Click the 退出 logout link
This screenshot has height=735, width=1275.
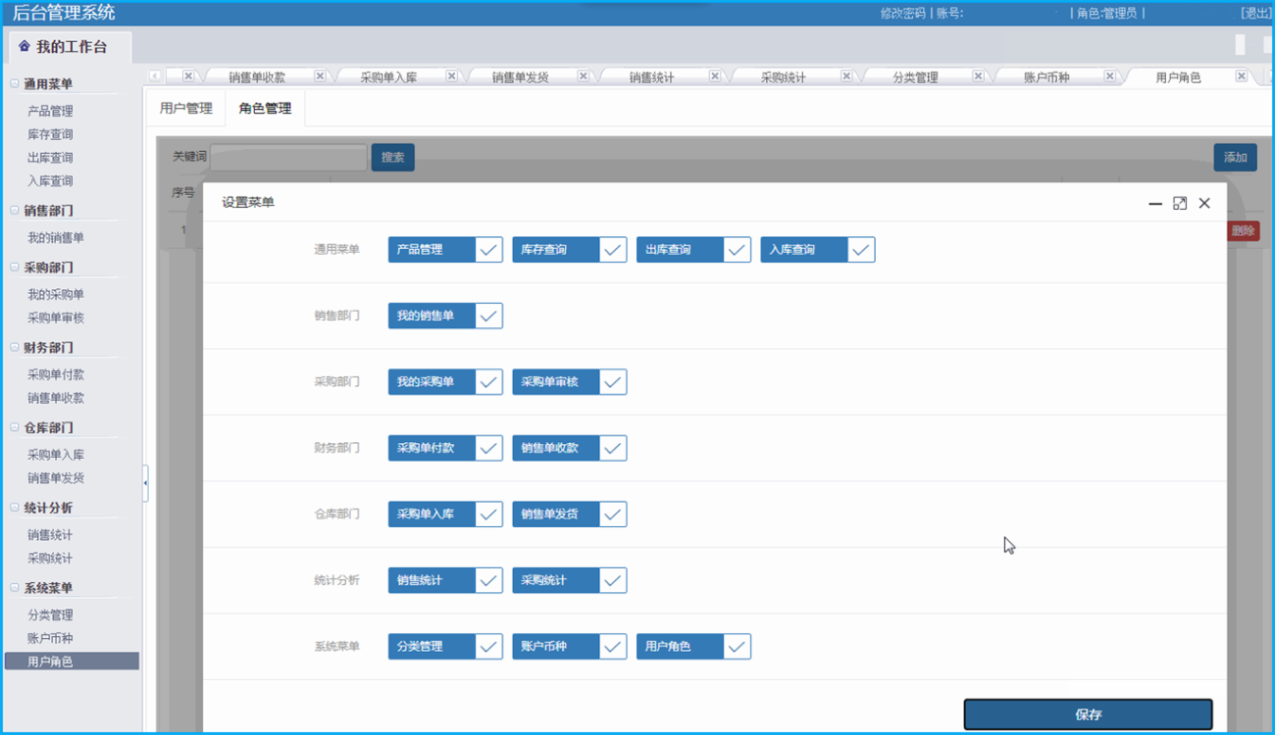(1256, 14)
